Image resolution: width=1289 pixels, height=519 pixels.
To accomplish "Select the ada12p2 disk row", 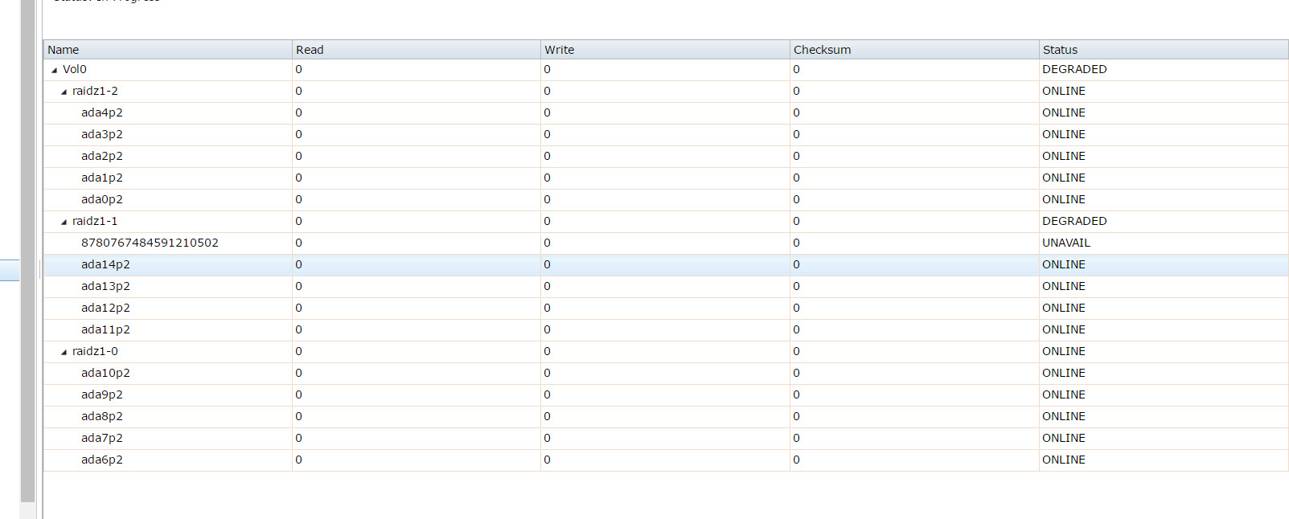I will [105, 308].
